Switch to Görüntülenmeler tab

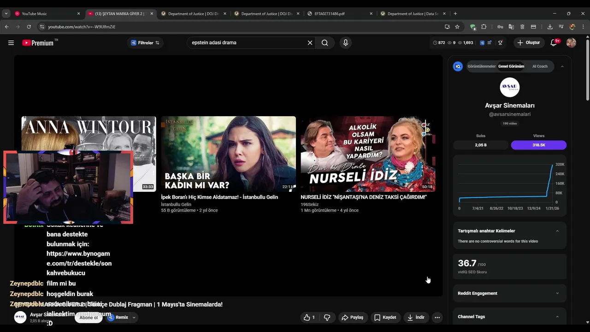[x=482, y=66]
